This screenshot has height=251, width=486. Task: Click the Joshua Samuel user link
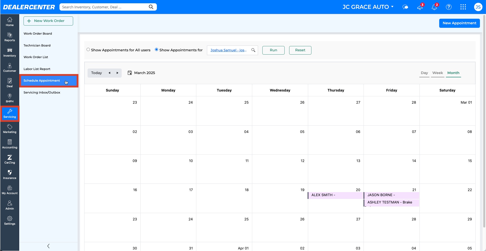point(228,50)
